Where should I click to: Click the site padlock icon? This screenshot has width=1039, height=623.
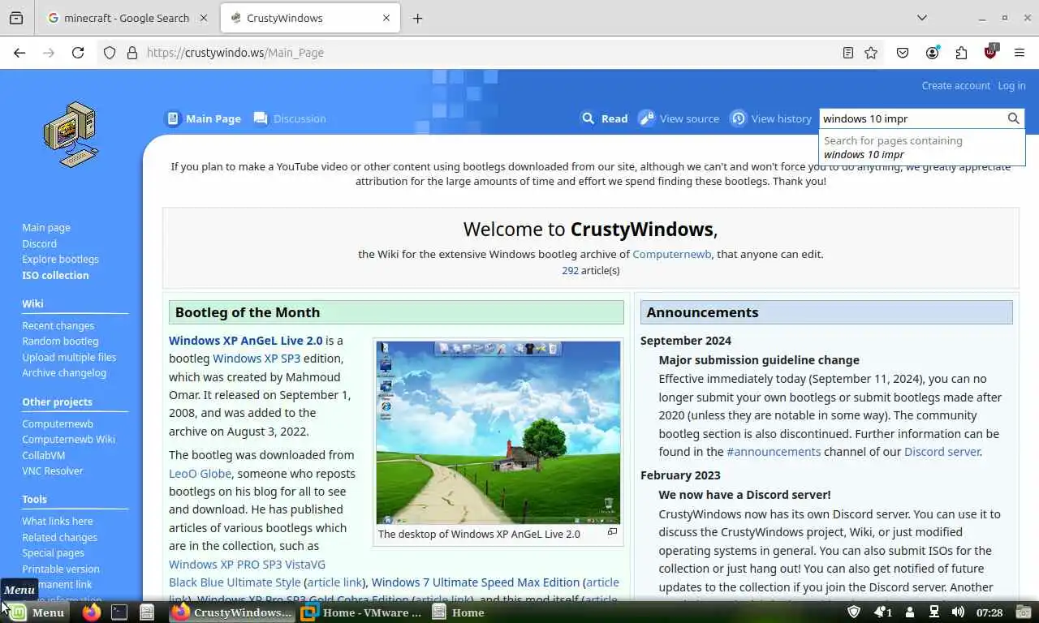132,53
